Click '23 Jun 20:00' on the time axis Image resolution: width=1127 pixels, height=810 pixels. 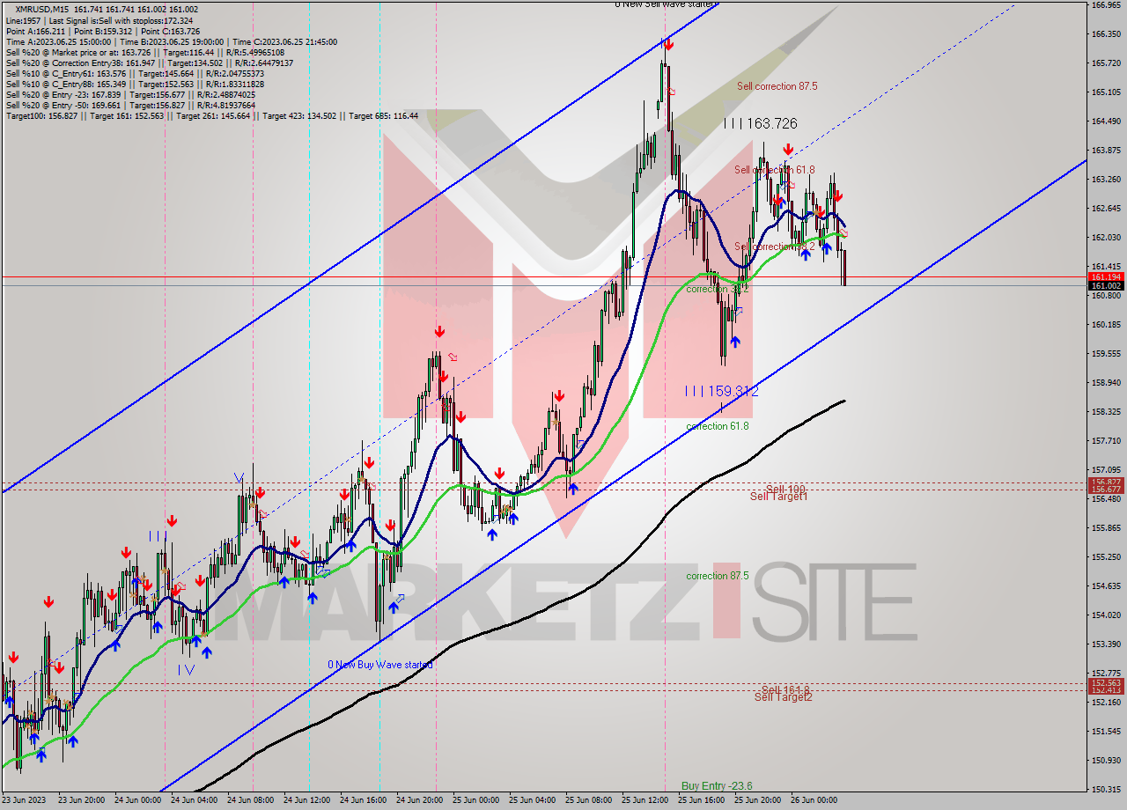click(81, 801)
